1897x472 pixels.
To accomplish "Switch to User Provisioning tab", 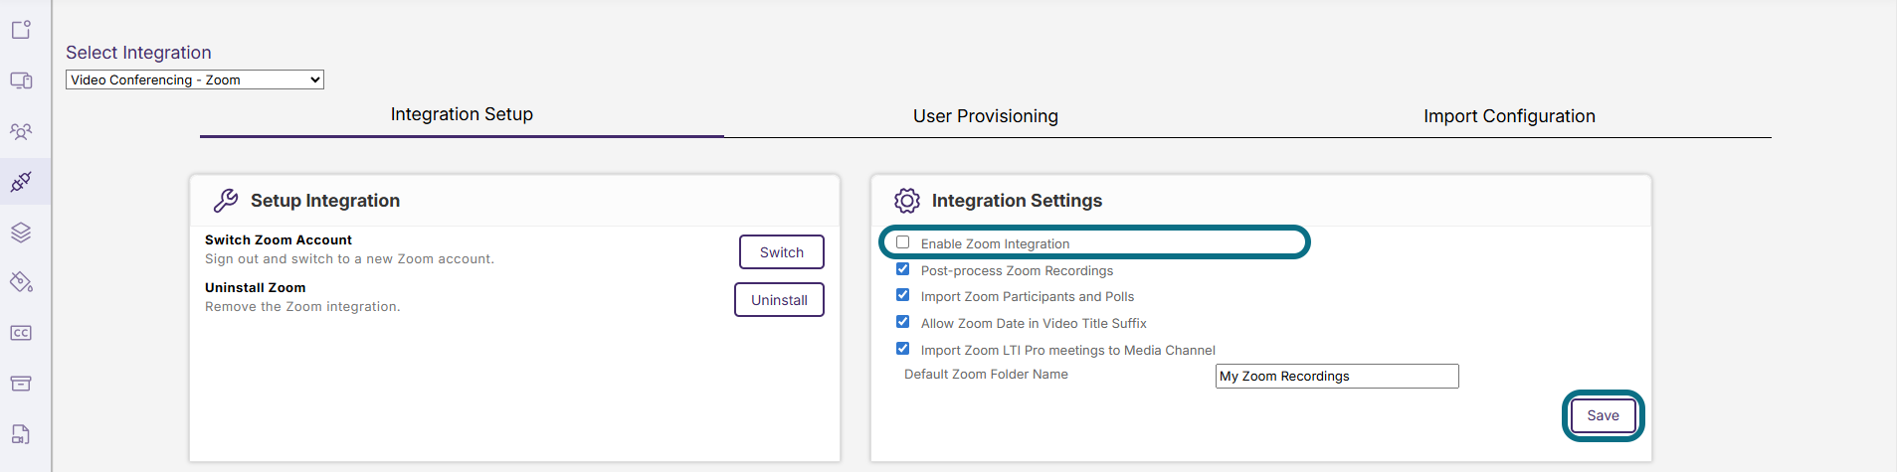I will [x=986, y=116].
